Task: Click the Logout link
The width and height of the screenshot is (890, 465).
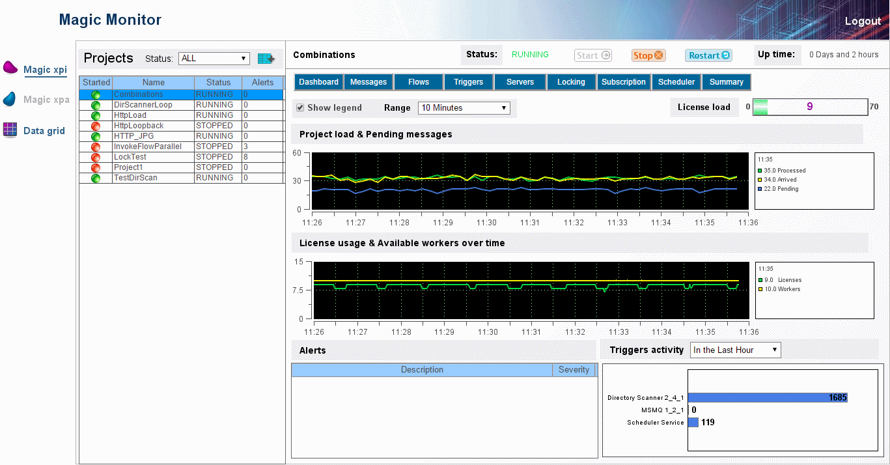Action: point(863,21)
